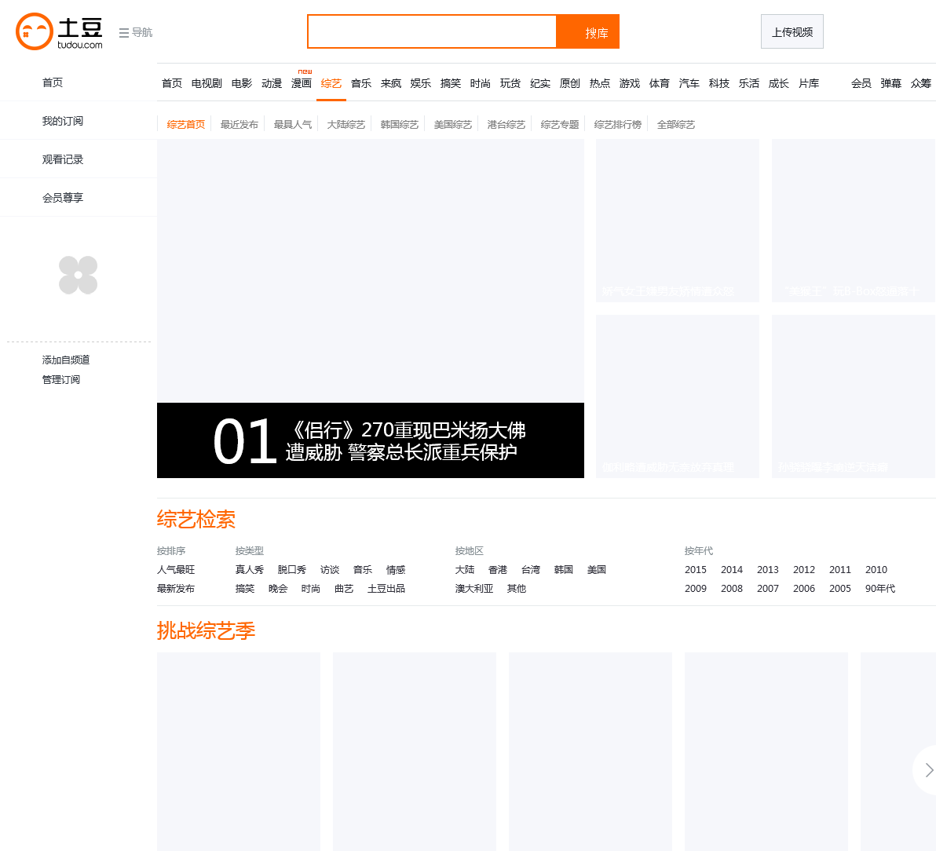This screenshot has height=851, width=936.
Task: Open 我的订阅 in sidebar
Action: click(63, 121)
